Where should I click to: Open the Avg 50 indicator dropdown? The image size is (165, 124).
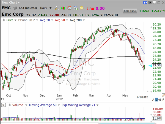[x=60, y=20]
